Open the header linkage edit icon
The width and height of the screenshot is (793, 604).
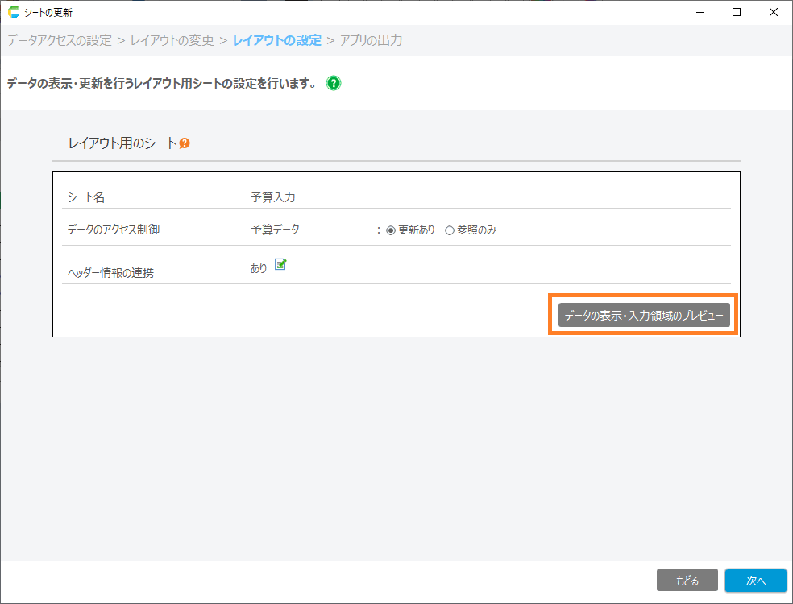coord(280,265)
